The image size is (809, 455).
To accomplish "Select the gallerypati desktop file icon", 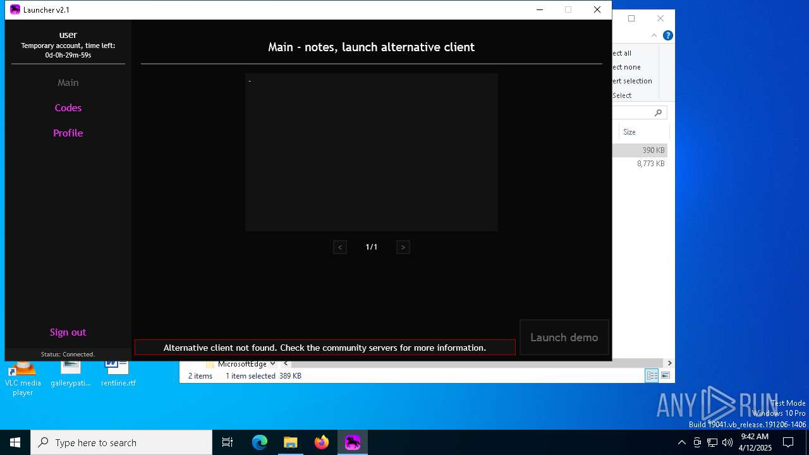I will click(71, 373).
